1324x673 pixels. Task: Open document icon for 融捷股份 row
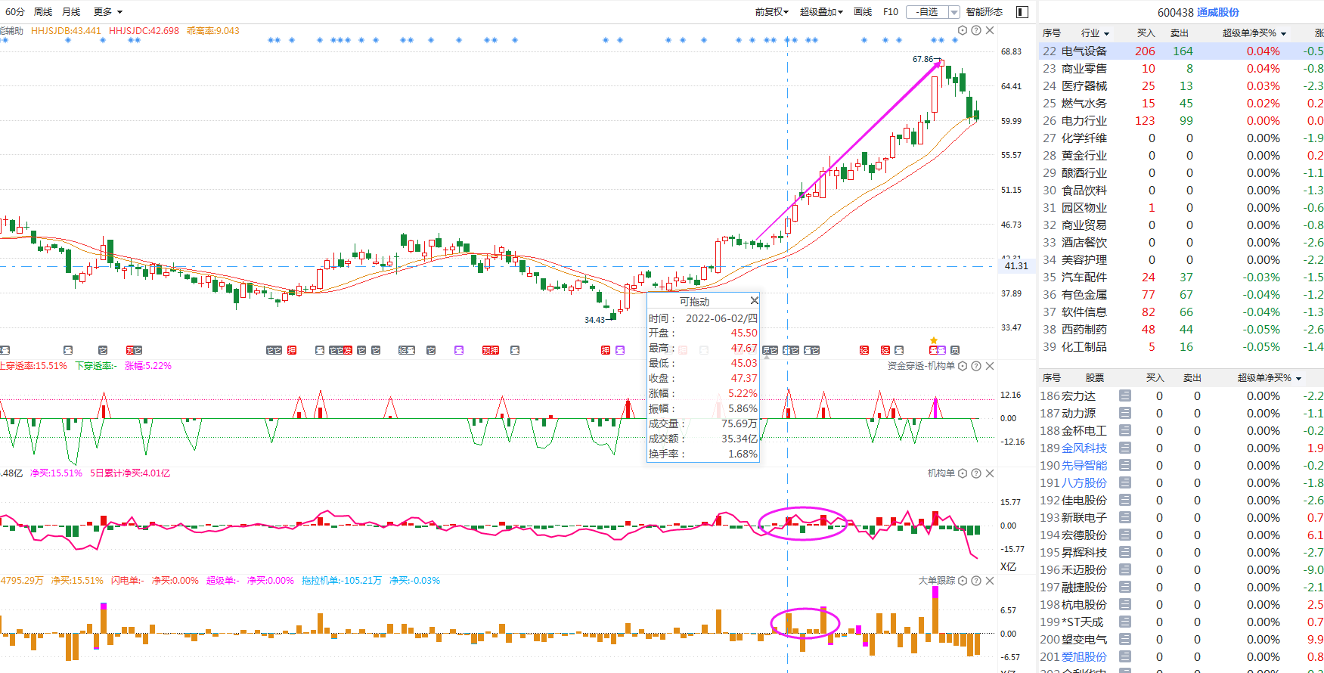coord(1125,587)
